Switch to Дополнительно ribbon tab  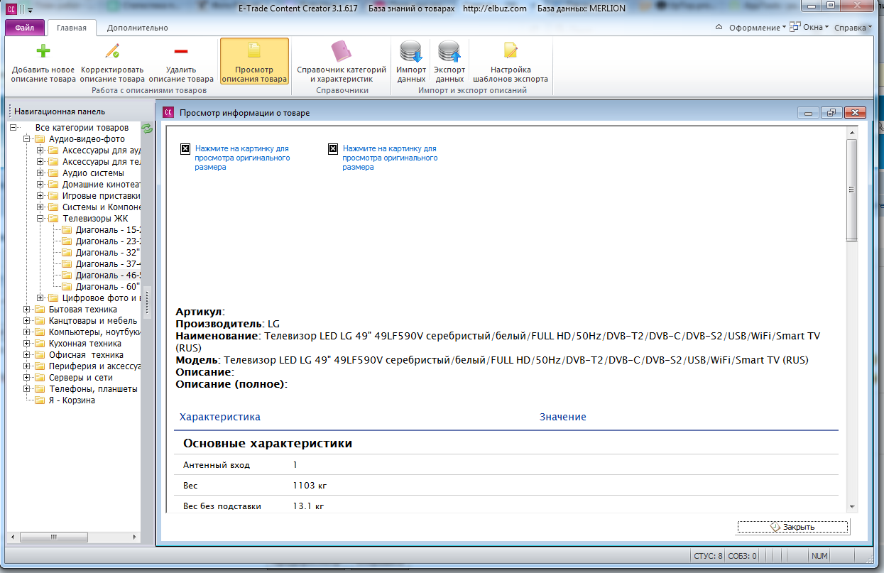click(x=137, y=28)
